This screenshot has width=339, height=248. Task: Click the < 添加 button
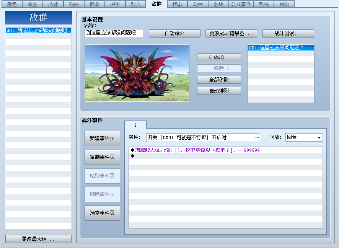click(x=219, y=57)
